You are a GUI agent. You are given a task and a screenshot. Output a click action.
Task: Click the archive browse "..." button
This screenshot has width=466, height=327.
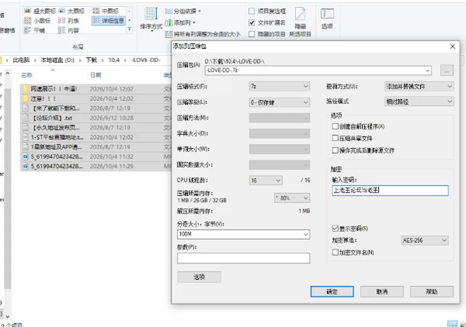[x=447, y=70]
